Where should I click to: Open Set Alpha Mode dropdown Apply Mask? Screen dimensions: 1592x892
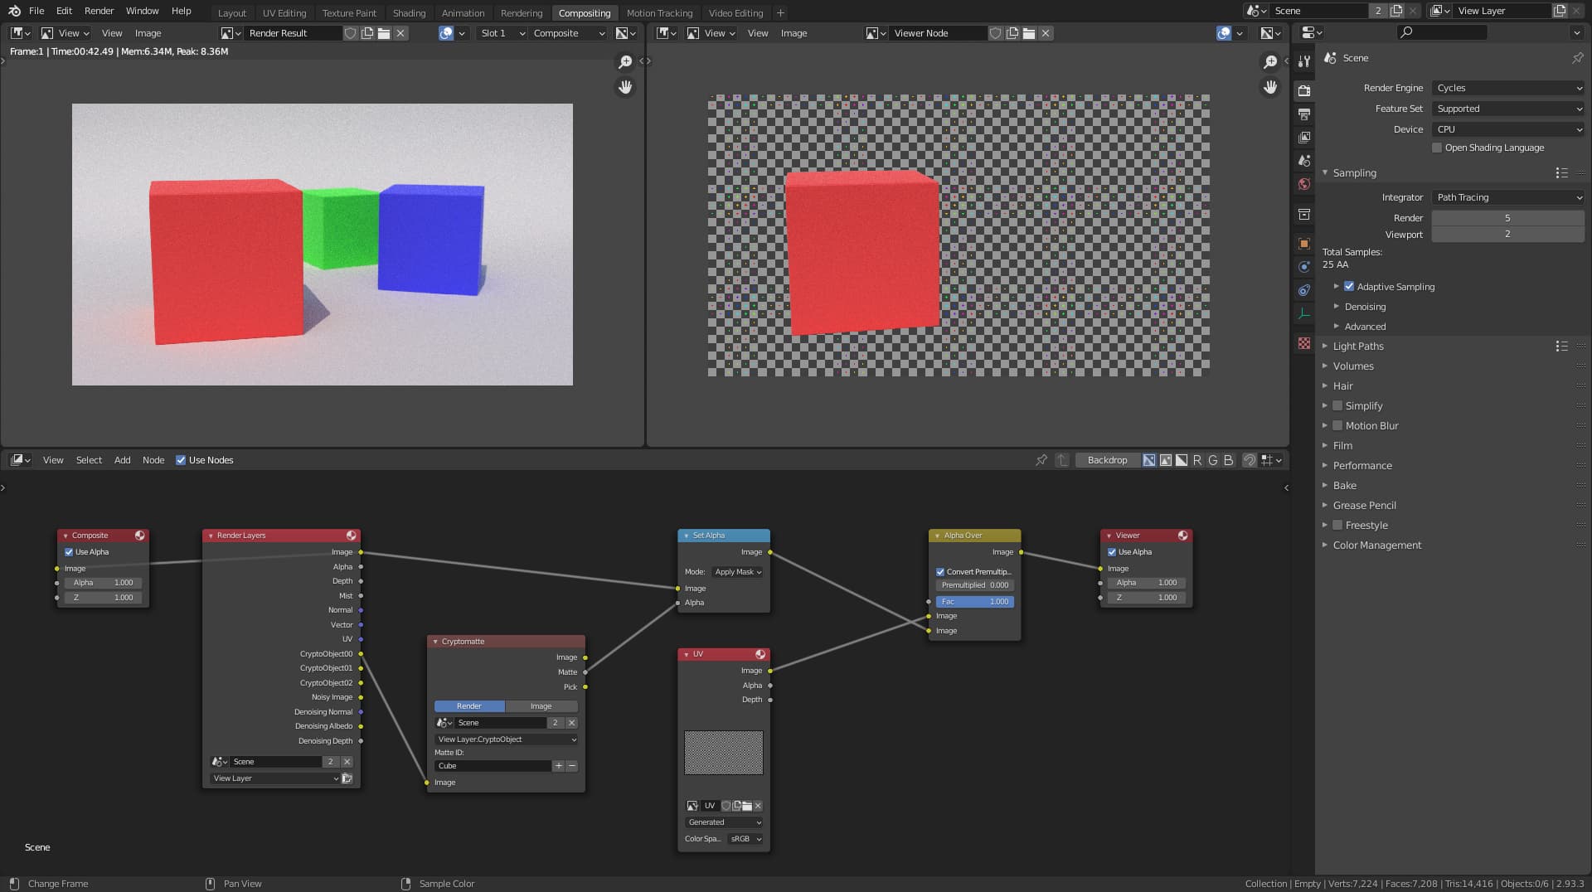pos(738,572)
